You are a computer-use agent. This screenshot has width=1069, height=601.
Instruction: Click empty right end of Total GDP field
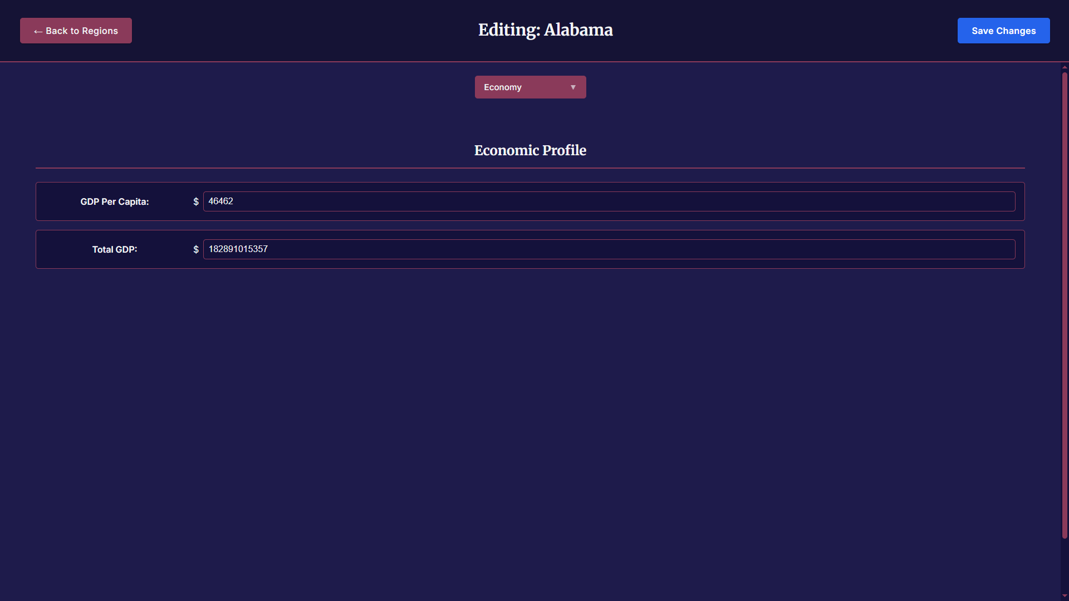[x=991, y=249]
